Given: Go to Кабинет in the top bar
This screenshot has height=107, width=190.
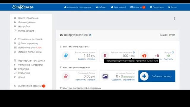Looking at the screenshot, I should pos(101,7).
